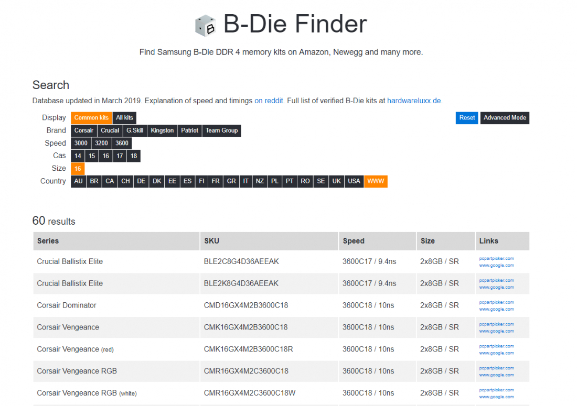
Task: Select country SE
Action: pyautogui.click(x=321, y=181)
